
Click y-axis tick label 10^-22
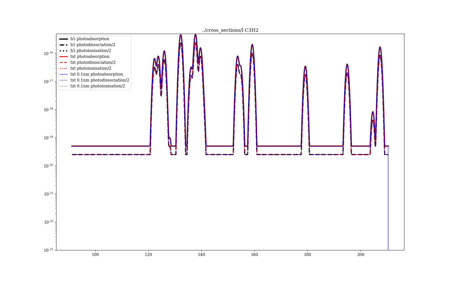[x=49, y=222]
